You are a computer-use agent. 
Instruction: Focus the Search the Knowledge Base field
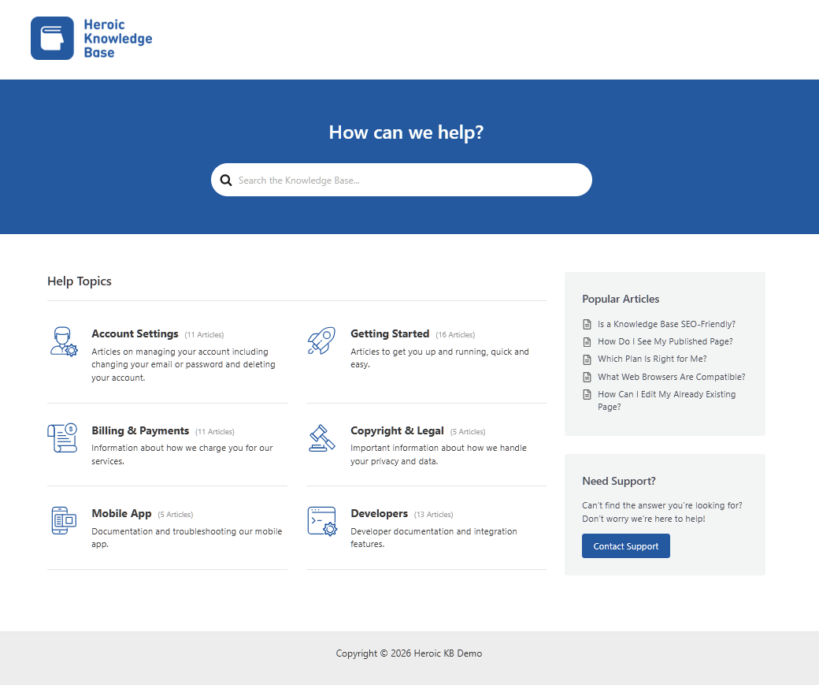401,180
